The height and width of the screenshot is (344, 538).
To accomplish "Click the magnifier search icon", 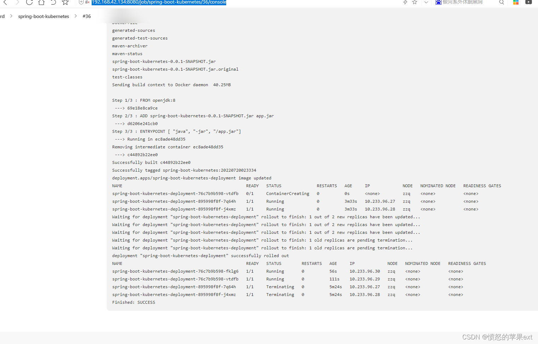I will point(502,2).
